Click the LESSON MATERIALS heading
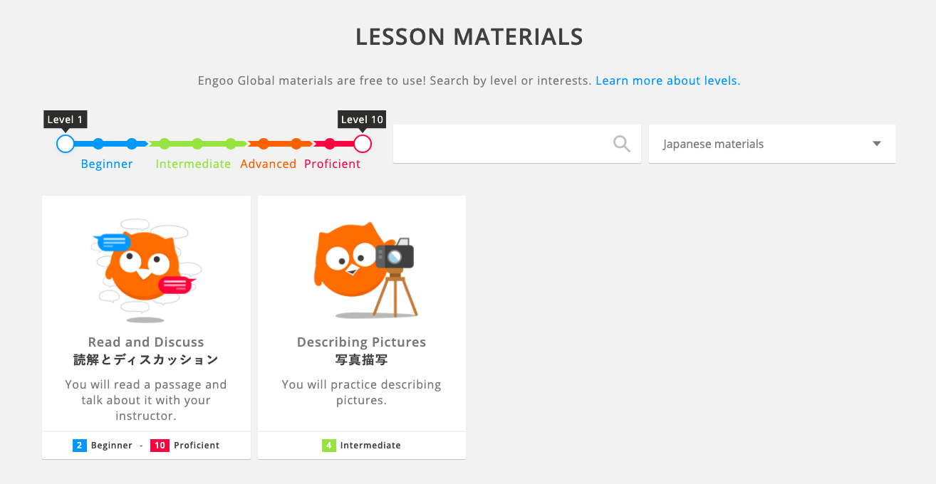Viewport: 936px width, 484px height. 469,37
